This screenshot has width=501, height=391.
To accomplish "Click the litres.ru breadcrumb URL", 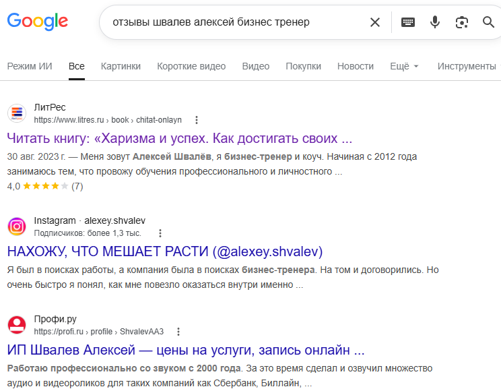I will tap(108, 120).
